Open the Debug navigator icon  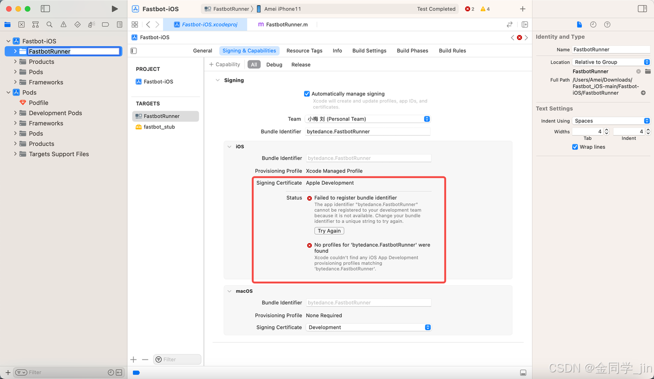point(91,24)
